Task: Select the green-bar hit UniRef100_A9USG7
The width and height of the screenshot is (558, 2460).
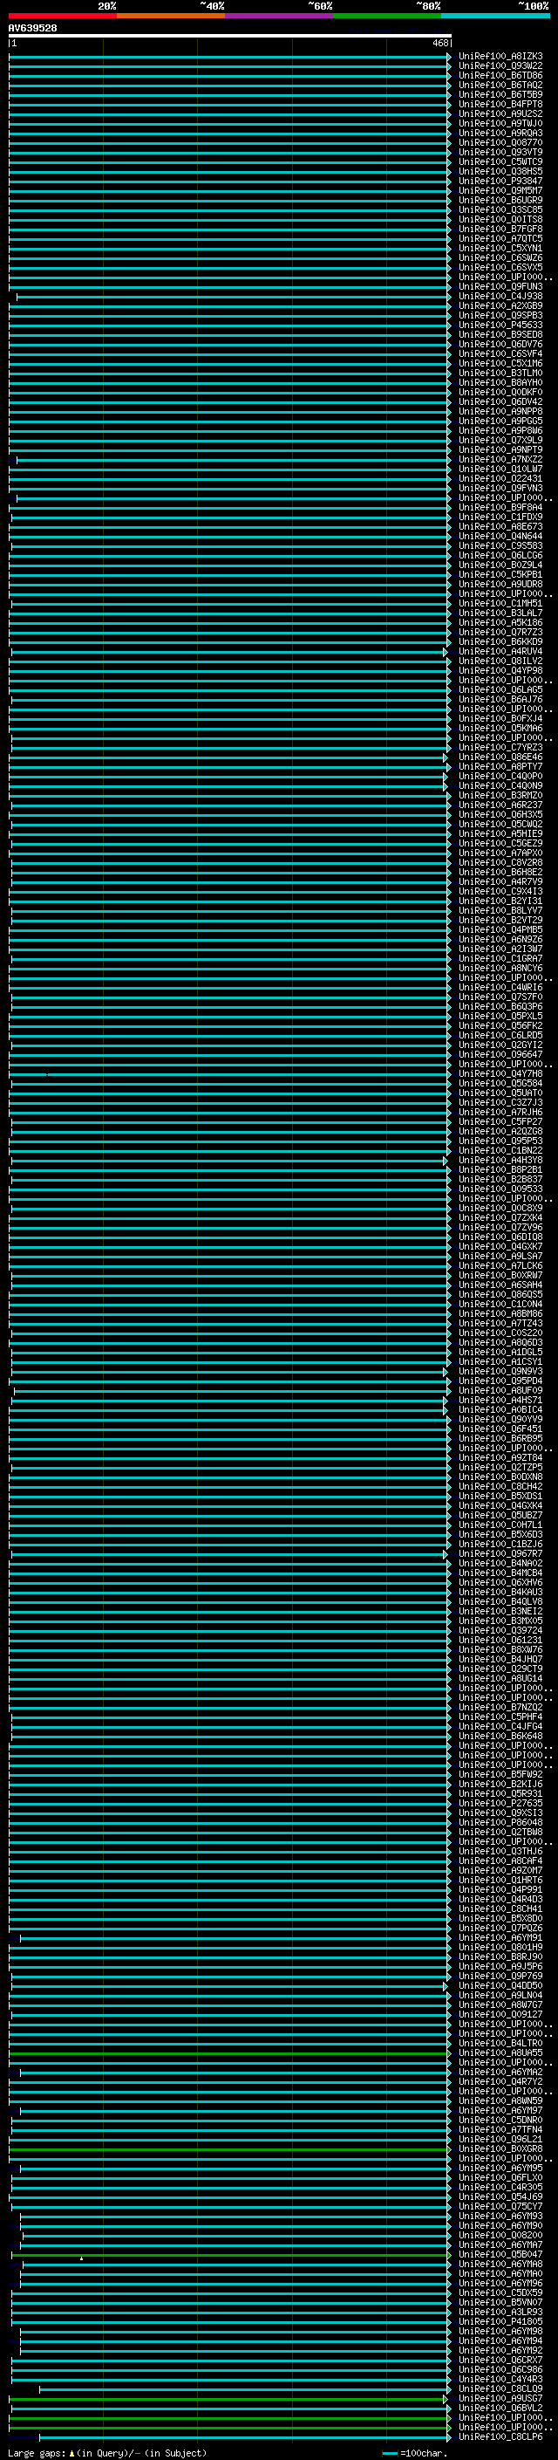Action: (x=500, y=2399)
